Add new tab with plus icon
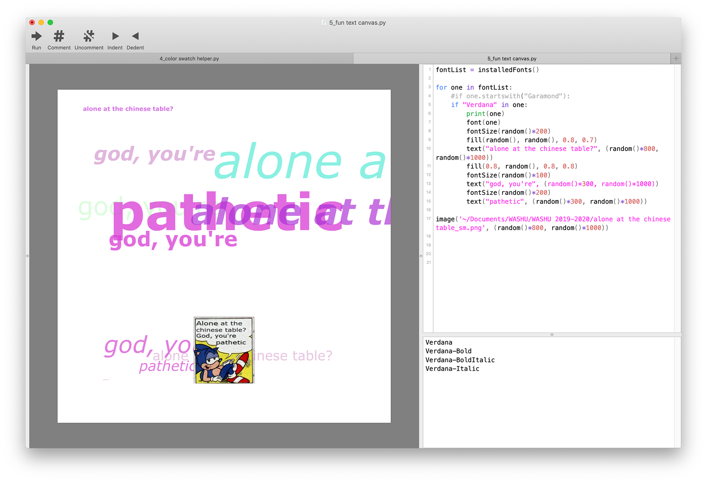707x482 pixels. pos(676,59)
